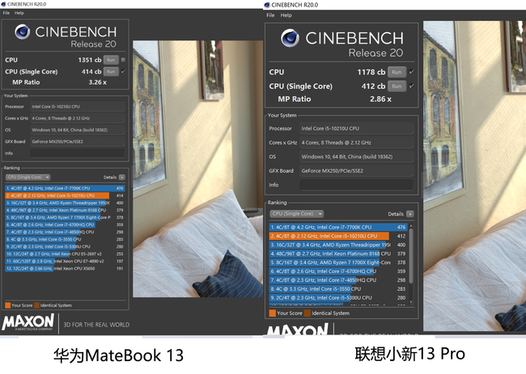Select orange i5-10210U row in left window

pyautogui.click(x=65, y=195)
